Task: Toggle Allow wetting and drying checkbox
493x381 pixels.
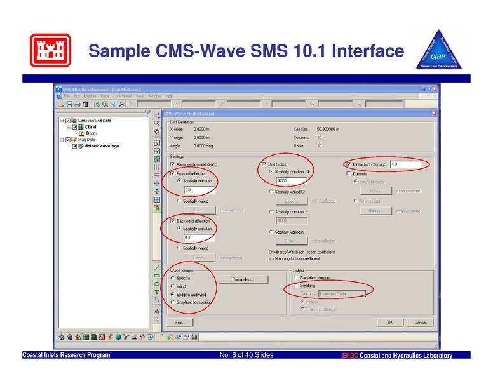Action: pos(172,164)
